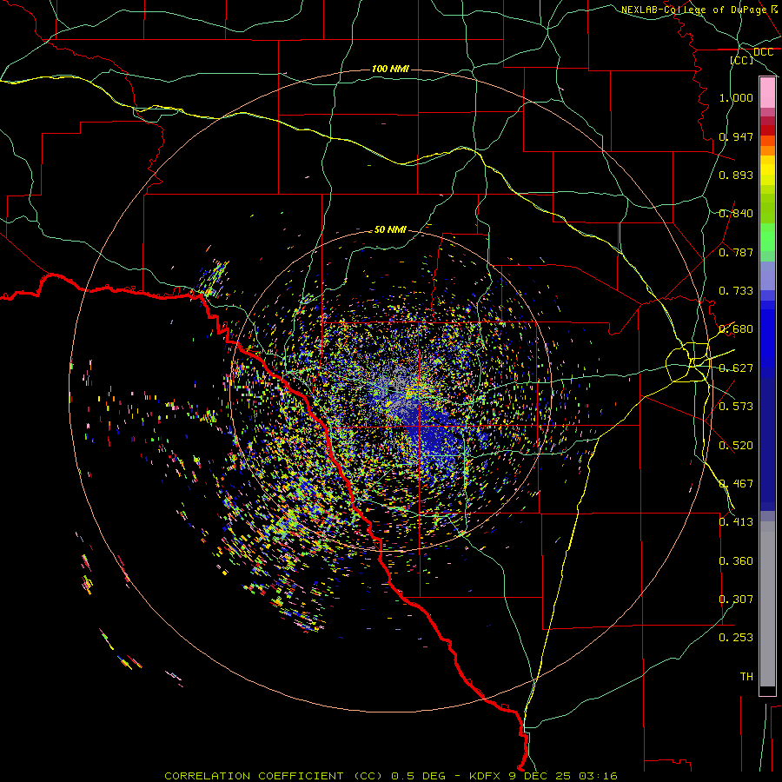Select the 0.360 scale value

click(x=736, y=560)
